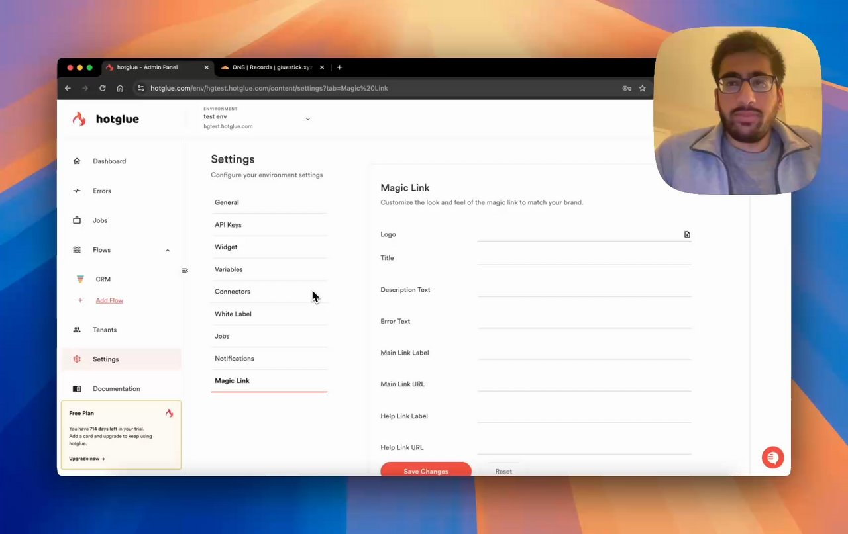This screenshot has width=848, height=534.
Task: Close the hotglue Admin Panel tab
Action: (x=207, y=67)
